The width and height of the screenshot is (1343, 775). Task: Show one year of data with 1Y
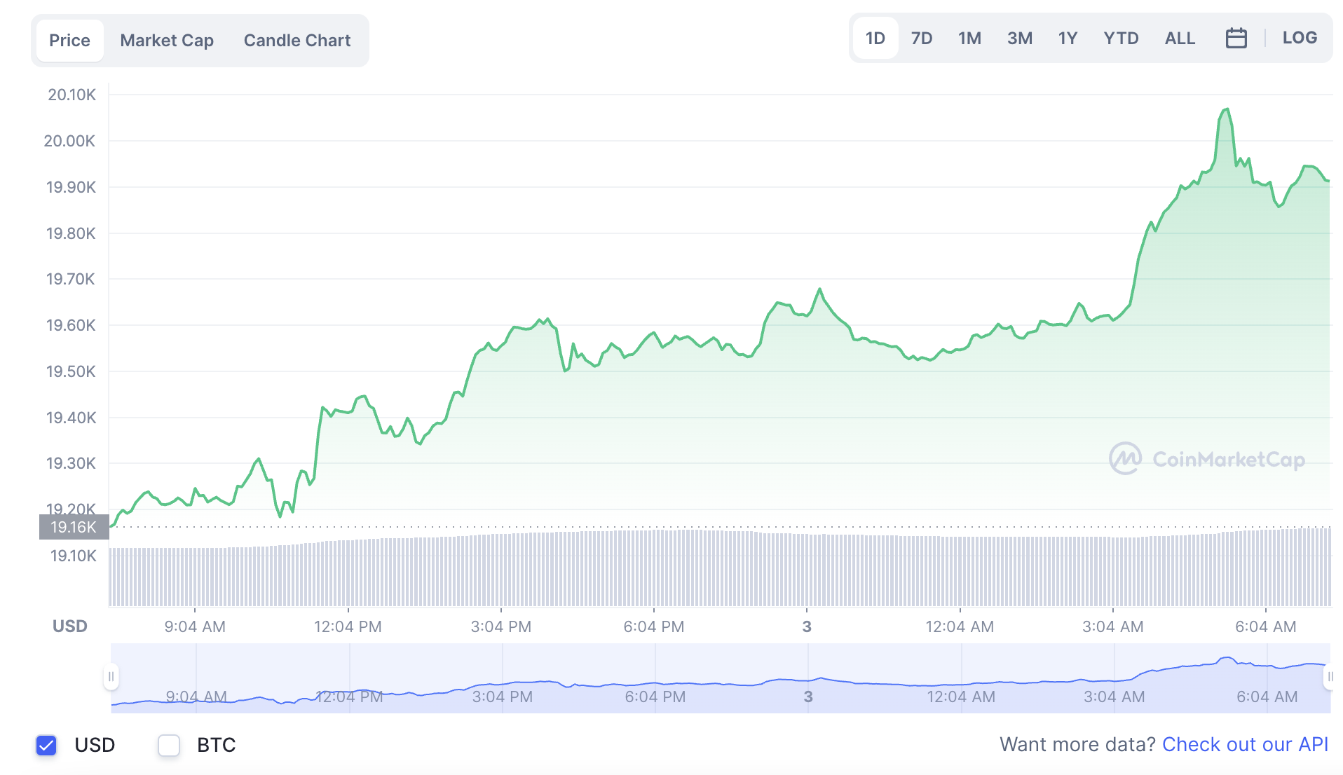click(1068, 38)
